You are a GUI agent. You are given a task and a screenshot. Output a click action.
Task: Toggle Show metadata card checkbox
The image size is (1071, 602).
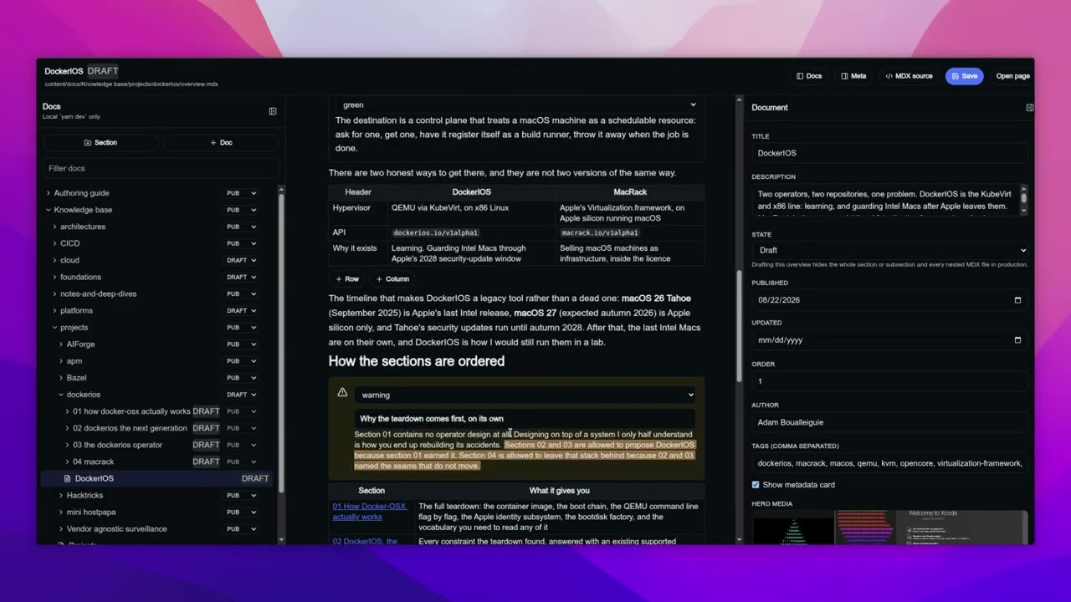pos(756,485)
